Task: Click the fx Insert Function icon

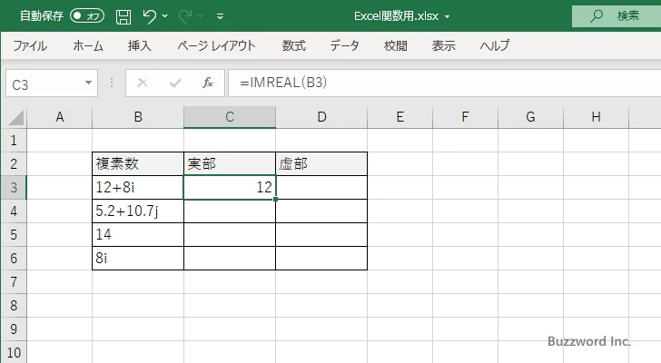Action: coord(208,83)
